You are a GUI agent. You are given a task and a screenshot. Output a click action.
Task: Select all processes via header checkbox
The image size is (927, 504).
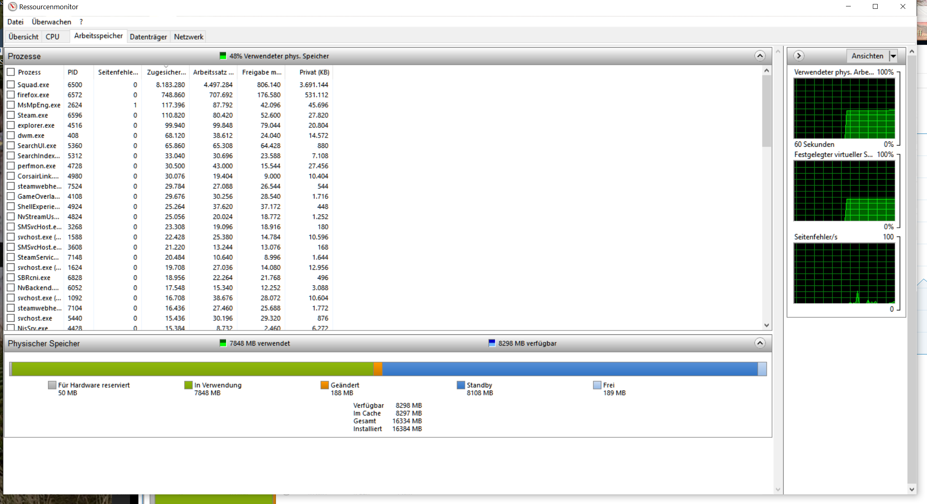(11, 72)
